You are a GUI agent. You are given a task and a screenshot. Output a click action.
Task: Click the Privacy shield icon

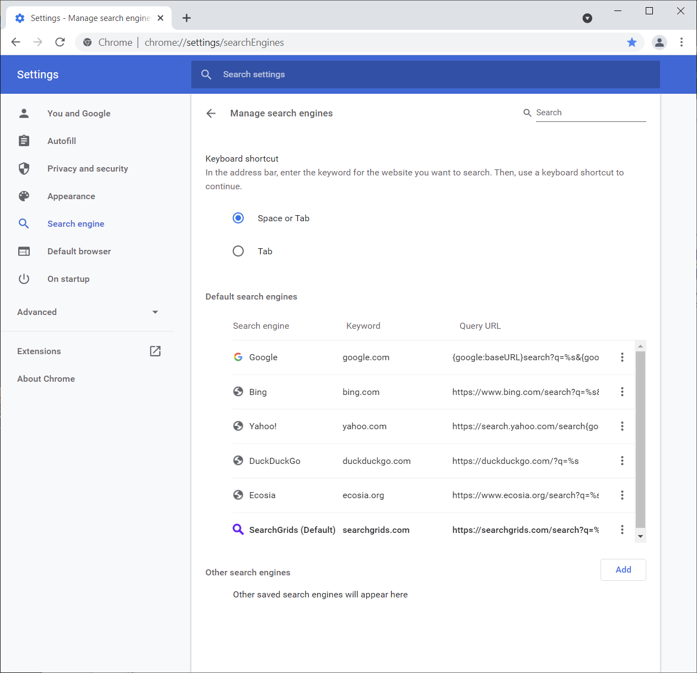point(24,168)
